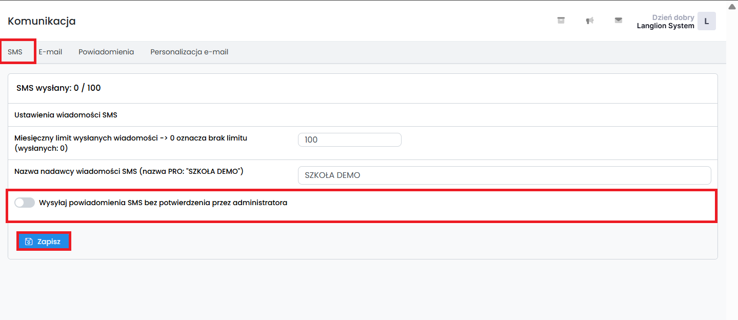
Task: Click the SMS sender name field
Action: click(504, 175)
